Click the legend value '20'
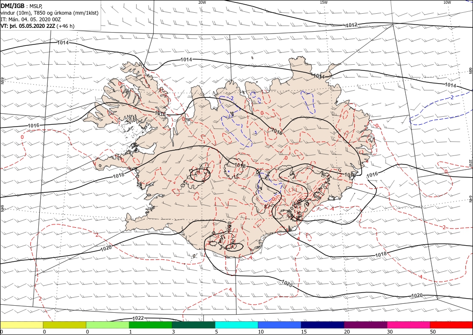The width and height of the screenshot is (473, 335). click(x=347, y=332)
